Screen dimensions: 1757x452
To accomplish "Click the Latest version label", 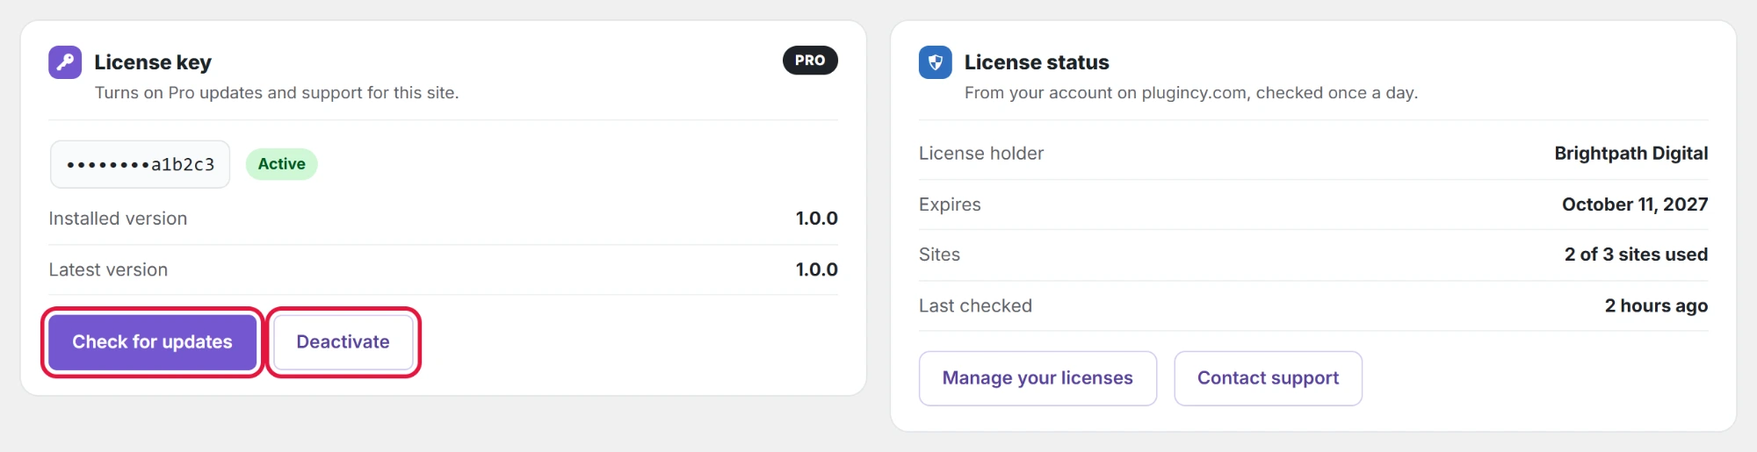I will [108, 270].
